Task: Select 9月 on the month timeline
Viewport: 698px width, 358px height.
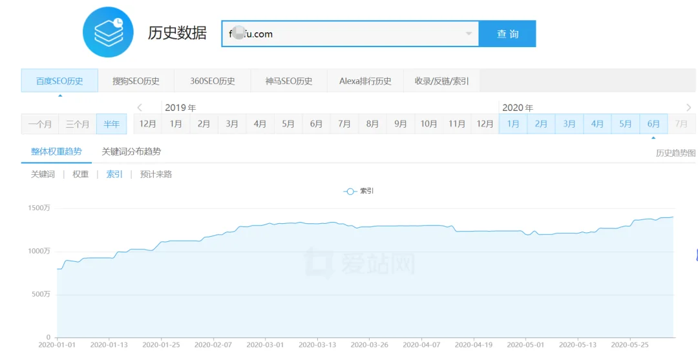Action: click(x=400, y=124)
